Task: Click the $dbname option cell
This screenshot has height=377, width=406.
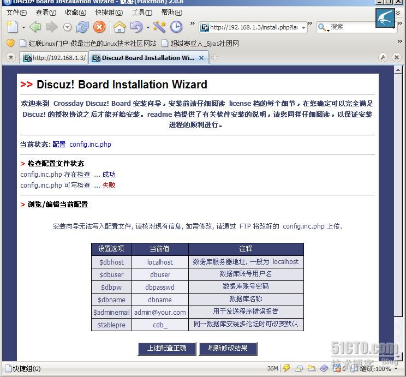Action: coord(112,300)
